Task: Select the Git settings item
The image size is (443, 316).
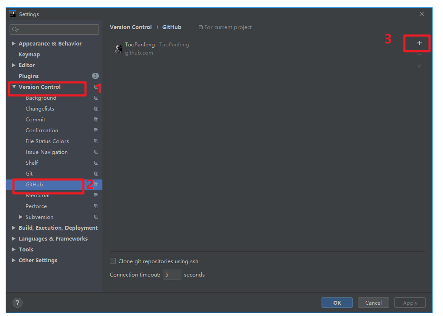Action: pyautogui.click(x=29, y=174)
